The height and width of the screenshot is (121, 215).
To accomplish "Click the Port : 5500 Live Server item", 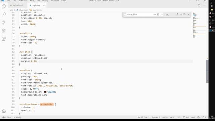I will [189, 117].
